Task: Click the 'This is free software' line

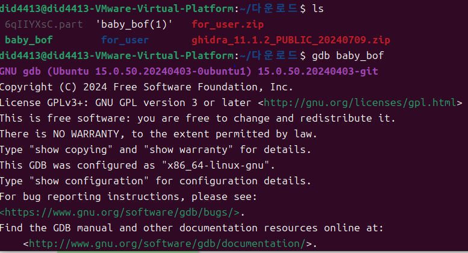Action: coord(198,119)
